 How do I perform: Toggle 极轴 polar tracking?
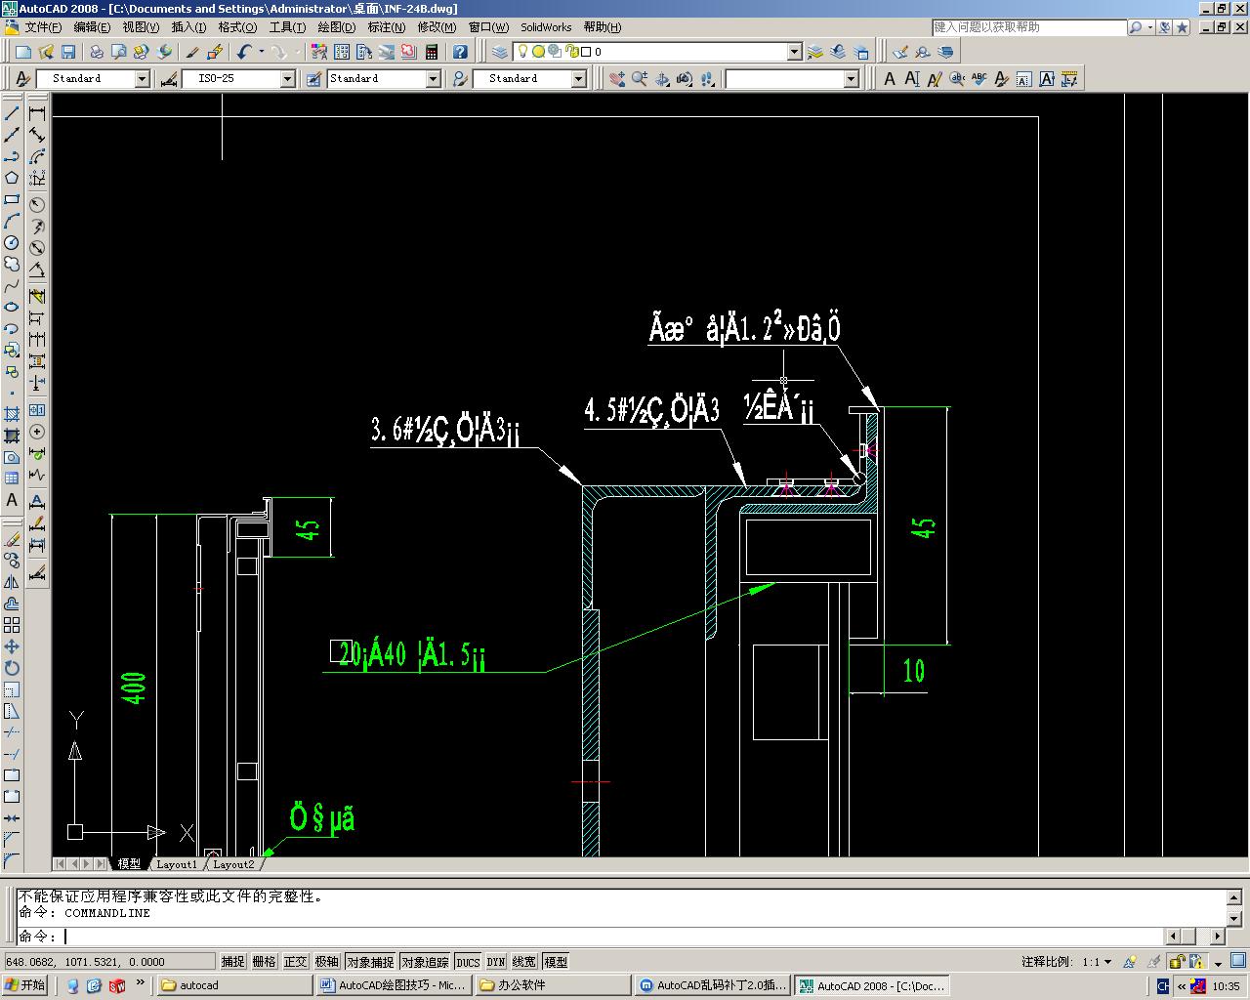pos(326,962)
